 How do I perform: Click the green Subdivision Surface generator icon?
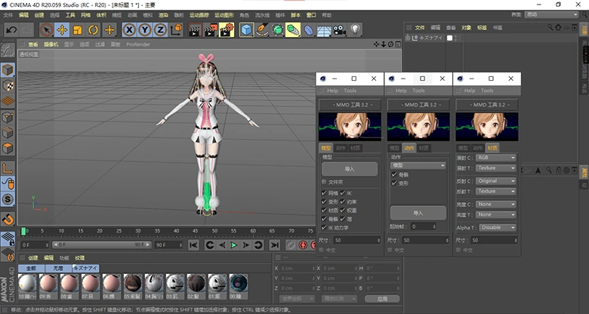point(278,29)
